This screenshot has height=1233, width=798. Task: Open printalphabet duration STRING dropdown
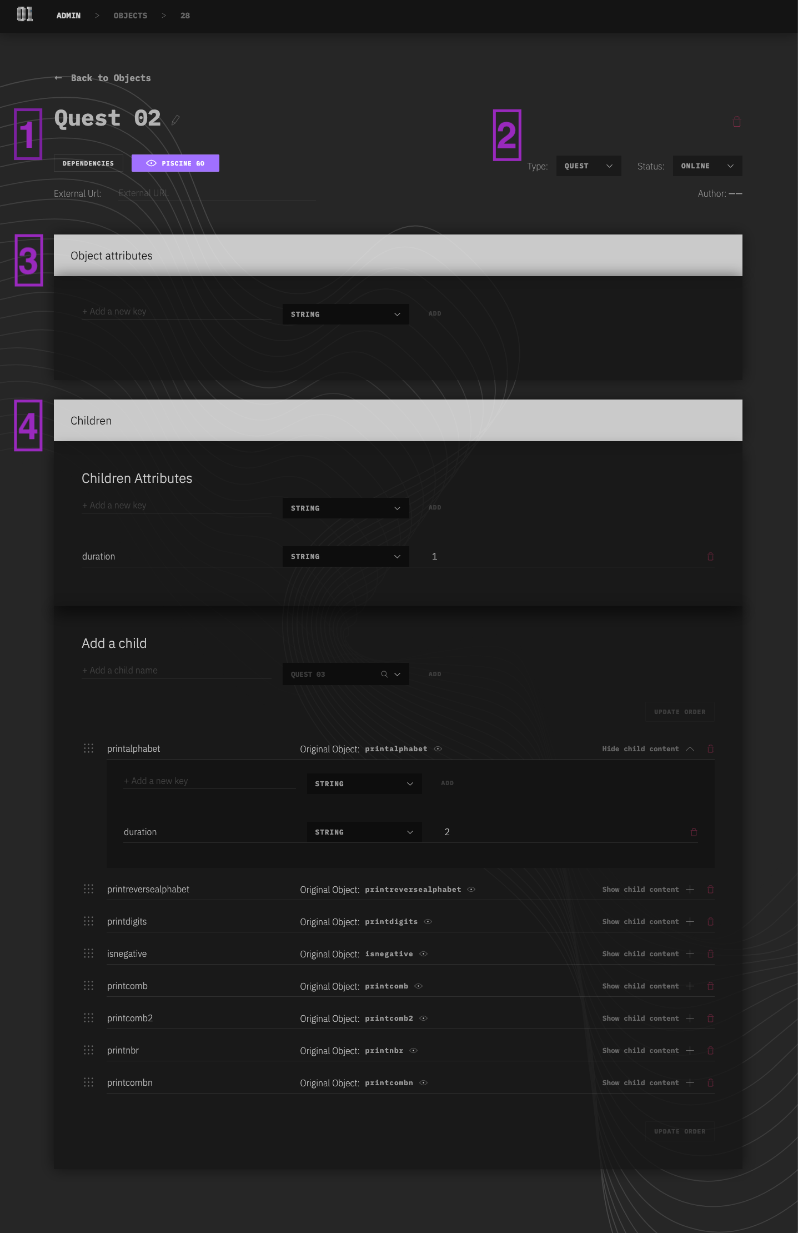click(x=364, y=832)
